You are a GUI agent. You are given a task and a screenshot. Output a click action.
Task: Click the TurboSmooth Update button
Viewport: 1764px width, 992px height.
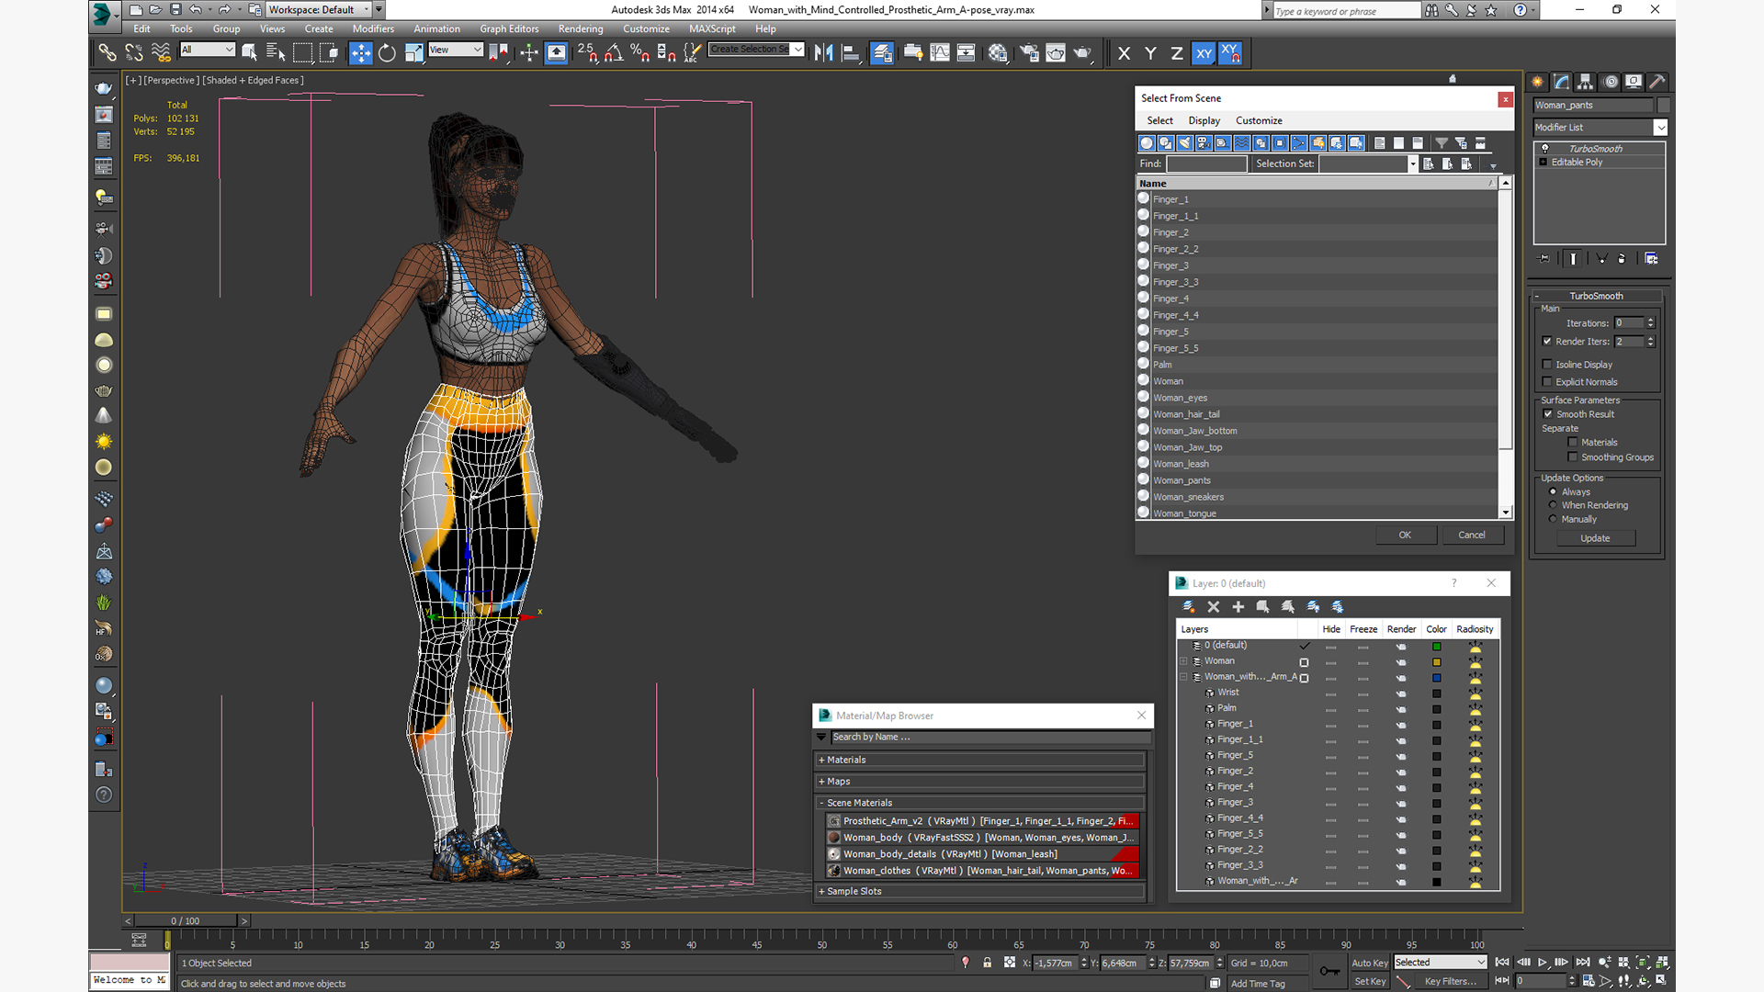pos(1594,538)
